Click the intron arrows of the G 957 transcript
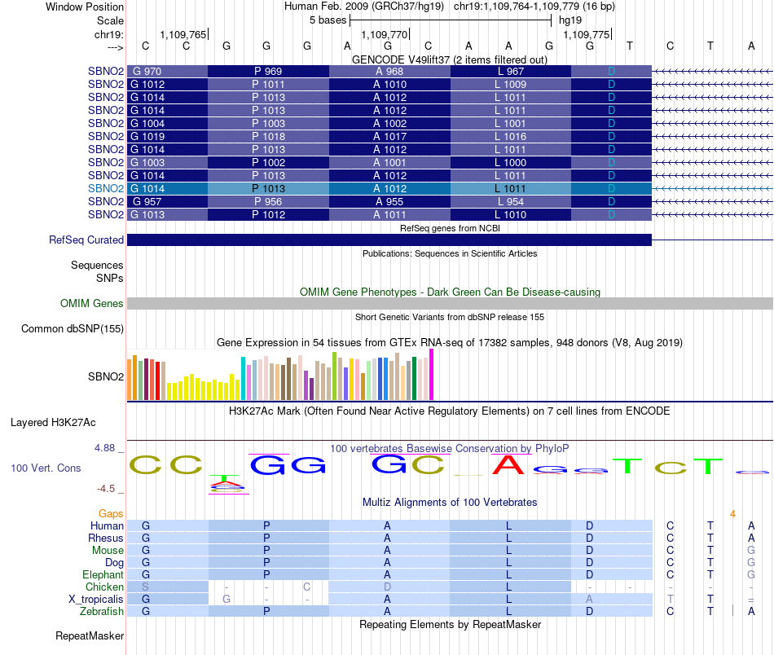774x655 pixels. click(712, 201)
